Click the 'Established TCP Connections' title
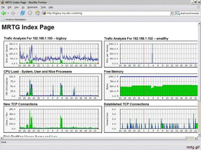Viewport: 201px width, 150px height. click(x=126, y=104)
